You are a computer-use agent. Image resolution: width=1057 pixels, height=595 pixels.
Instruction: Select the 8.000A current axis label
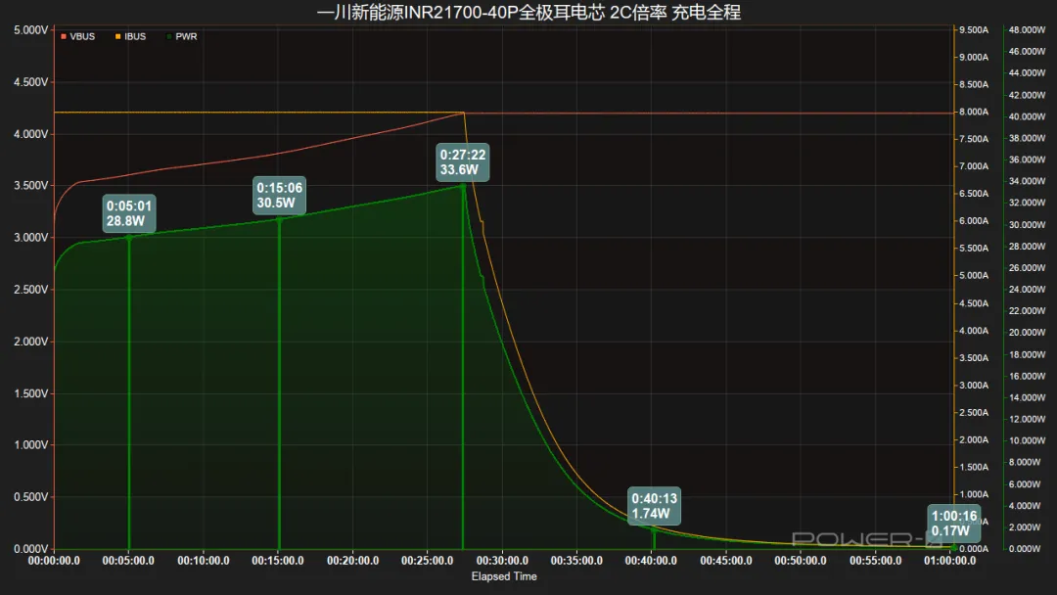974,112
